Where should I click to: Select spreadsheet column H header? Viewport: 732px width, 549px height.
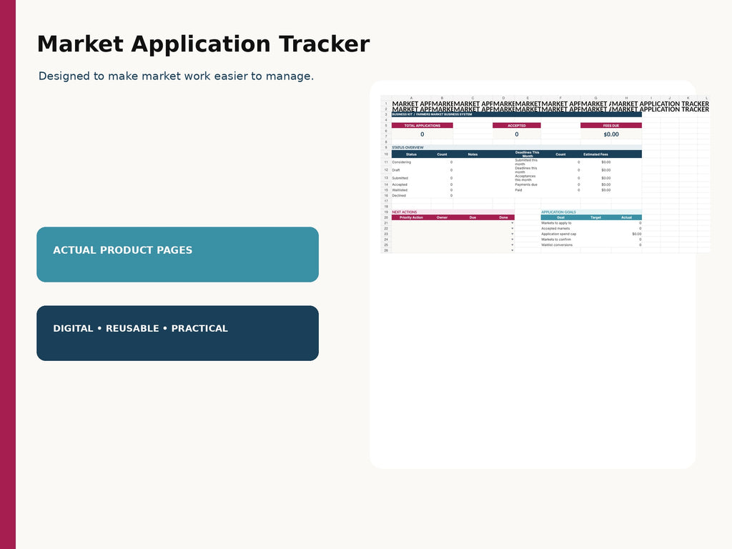[x=626, y=98]
